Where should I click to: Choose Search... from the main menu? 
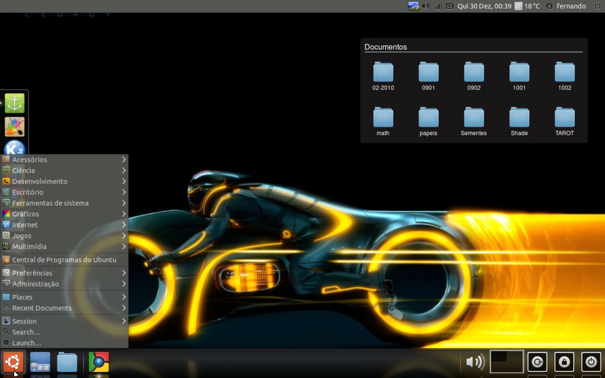(x=64, y=332)
